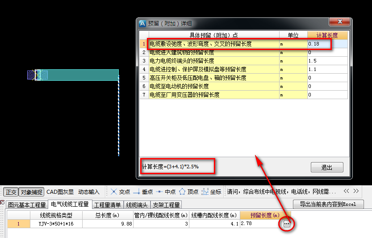
Task: Toggle 动态输入 dynamic input
Action: pos(89,192)
